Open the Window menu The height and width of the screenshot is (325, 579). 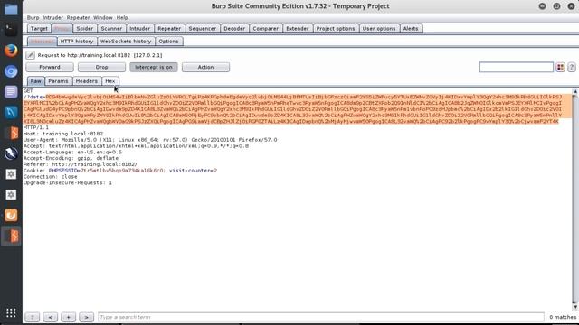point(102,18)
